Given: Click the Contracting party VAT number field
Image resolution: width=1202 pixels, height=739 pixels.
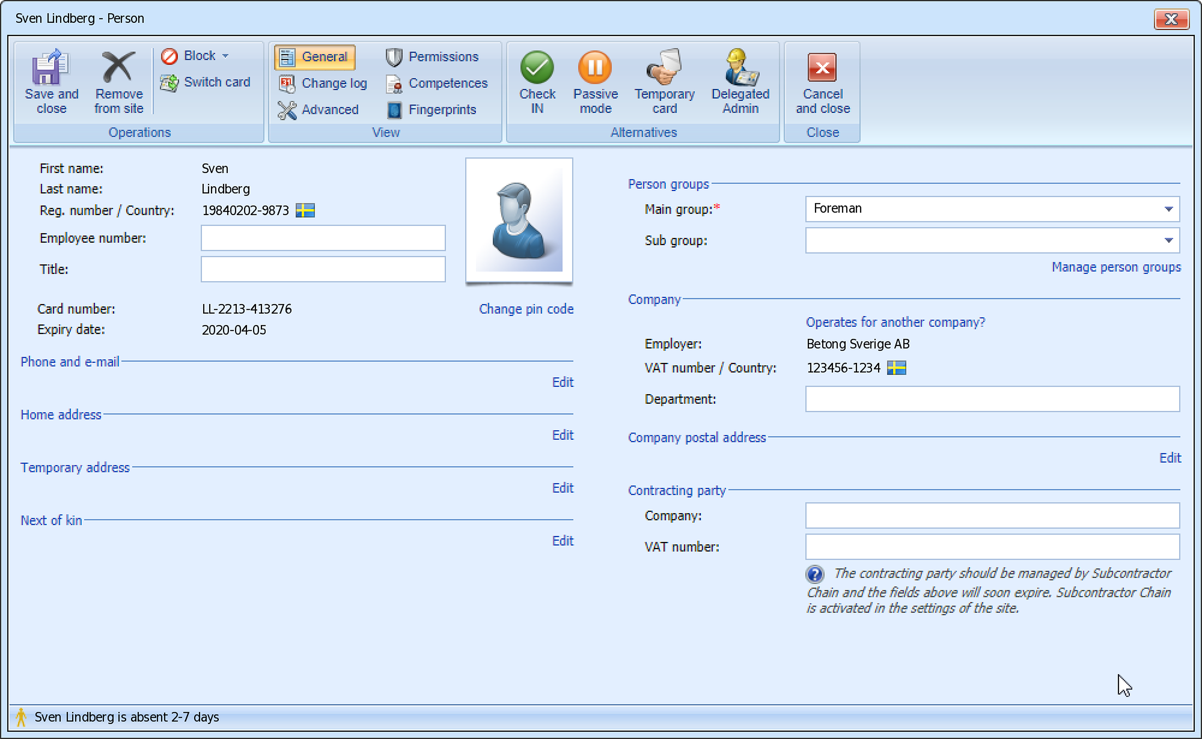Looking at the screenshot, I should (x=993, y=547).
